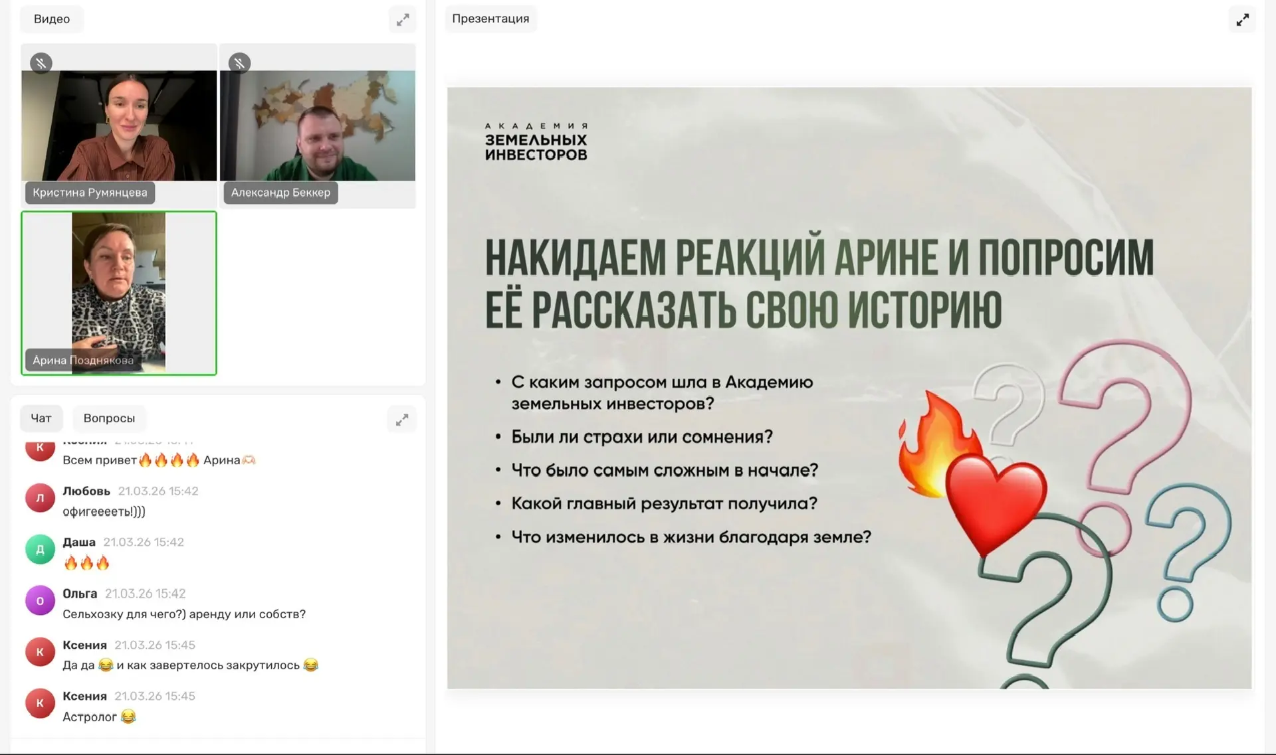The width and height of the screenshot is (1276, 755).
Task: Expand the Presentation panel to fullscreen
Action: click(1242, 20)
